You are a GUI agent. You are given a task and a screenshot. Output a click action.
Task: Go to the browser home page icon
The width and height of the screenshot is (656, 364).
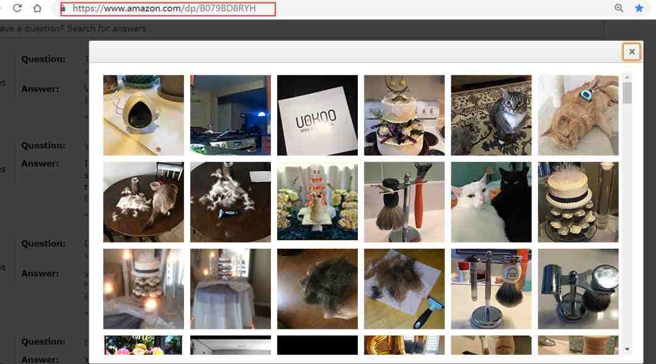[x=37, y=8]
